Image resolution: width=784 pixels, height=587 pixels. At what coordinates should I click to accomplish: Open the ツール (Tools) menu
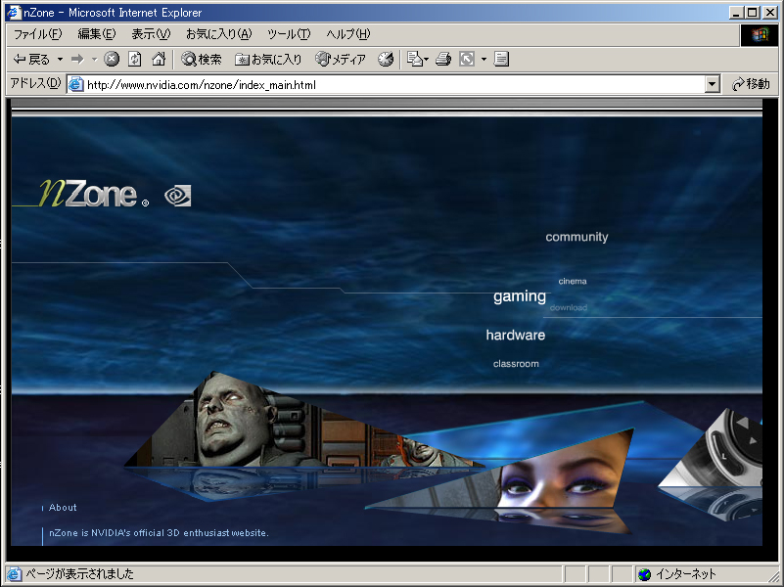(289, 34)
